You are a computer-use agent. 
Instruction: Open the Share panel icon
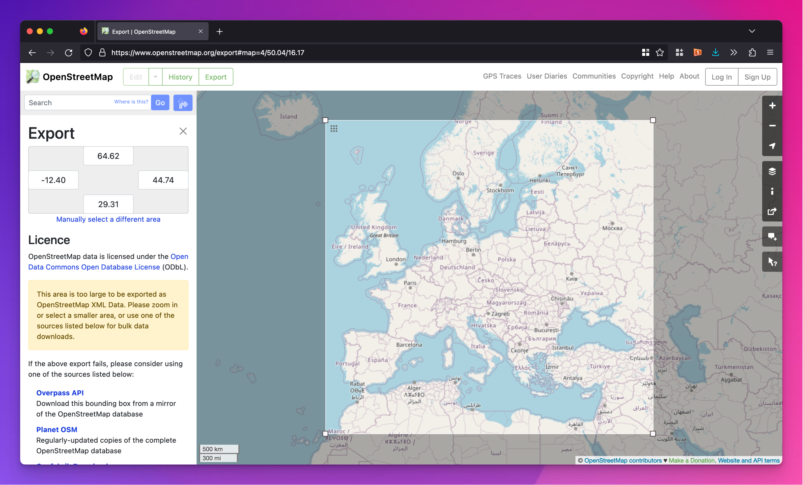point(772,212)
